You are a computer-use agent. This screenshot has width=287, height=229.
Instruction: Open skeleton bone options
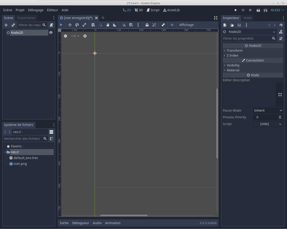coord(163,25)
